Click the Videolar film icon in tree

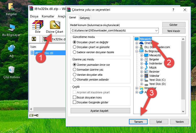pyautogui.click(x=146, y=76)
